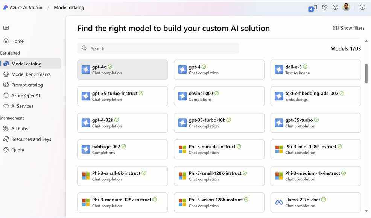Click the Llama-2-7b-chat Meta logo

click(279, 203)
